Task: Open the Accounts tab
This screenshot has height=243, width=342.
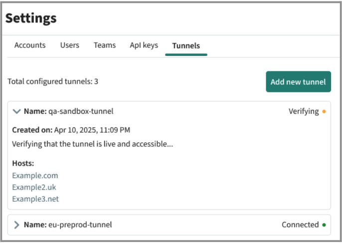Action: point(30,45)
